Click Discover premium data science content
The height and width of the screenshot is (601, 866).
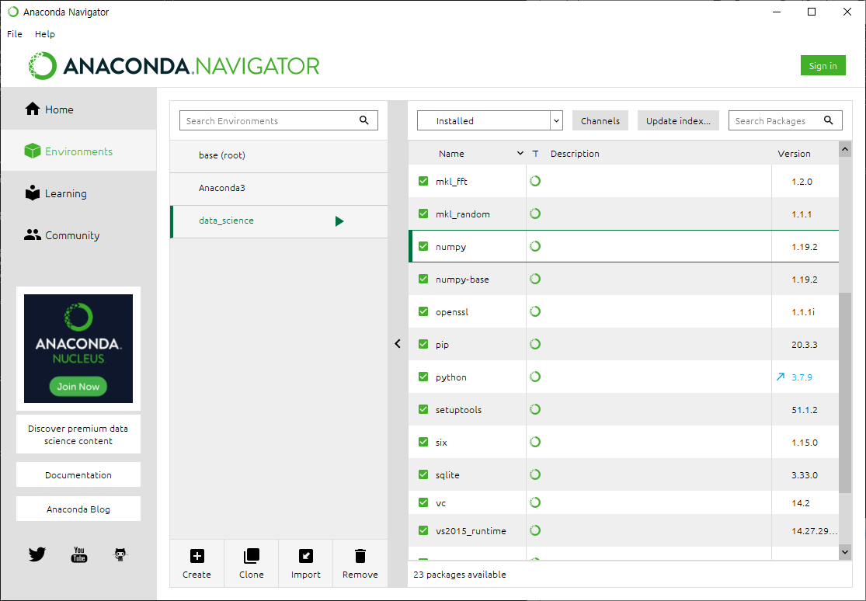point(78,434)
